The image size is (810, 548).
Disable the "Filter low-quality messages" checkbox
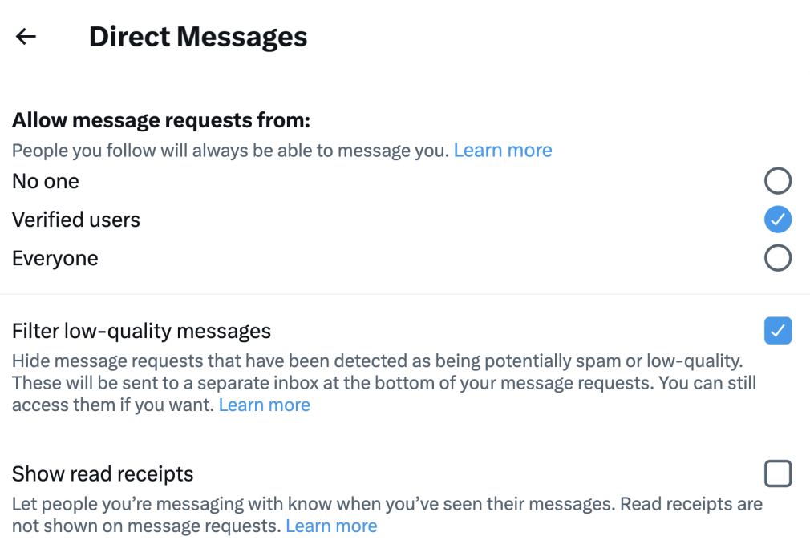tap(778, 330)
